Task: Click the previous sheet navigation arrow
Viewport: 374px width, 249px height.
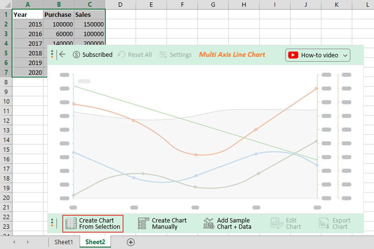Action: pos(14,242)
